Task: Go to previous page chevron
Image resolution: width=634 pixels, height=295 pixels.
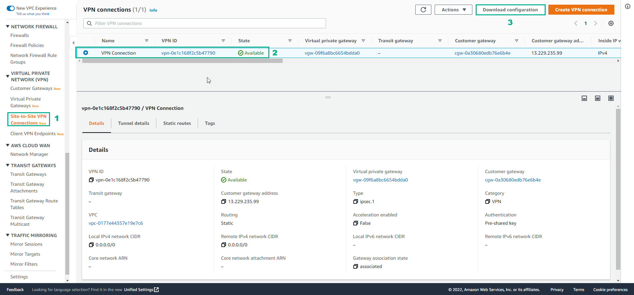Action: [576, 23]
